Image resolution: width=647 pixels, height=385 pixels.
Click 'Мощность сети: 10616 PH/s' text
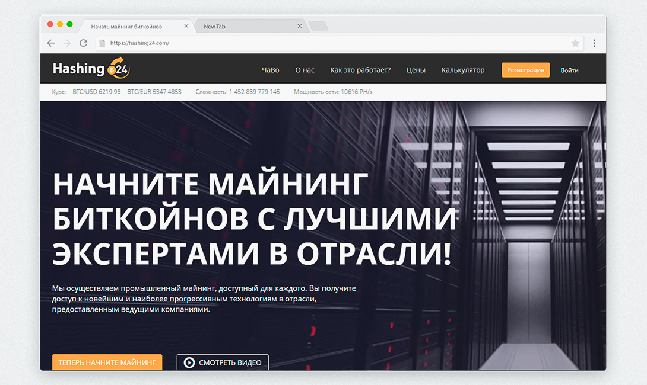click(333, 92)
